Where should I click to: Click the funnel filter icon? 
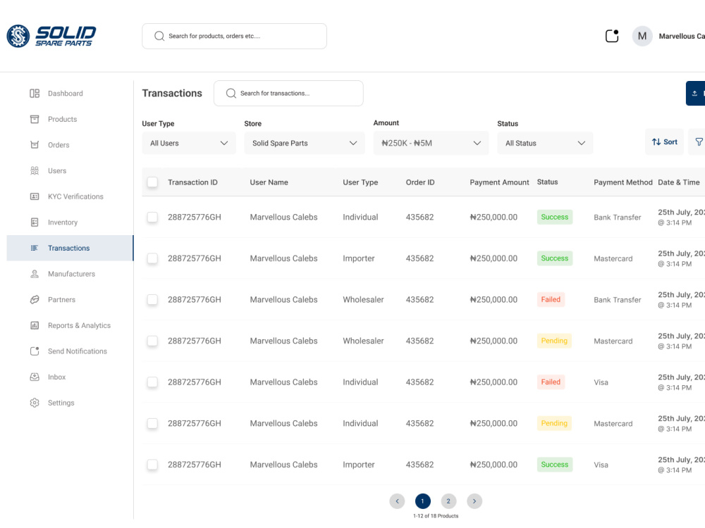tap(699, 142)
